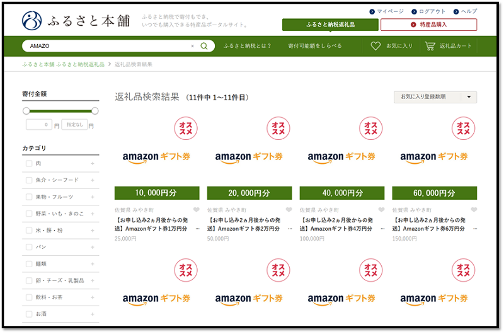Open the 20,000円分 gift card thumbnail

249,158
